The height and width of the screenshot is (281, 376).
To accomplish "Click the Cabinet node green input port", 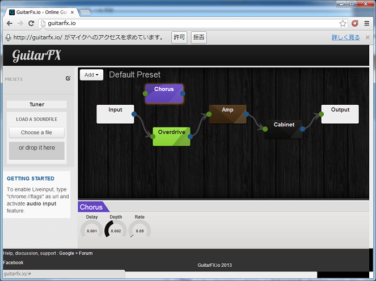I will point(265,129).
